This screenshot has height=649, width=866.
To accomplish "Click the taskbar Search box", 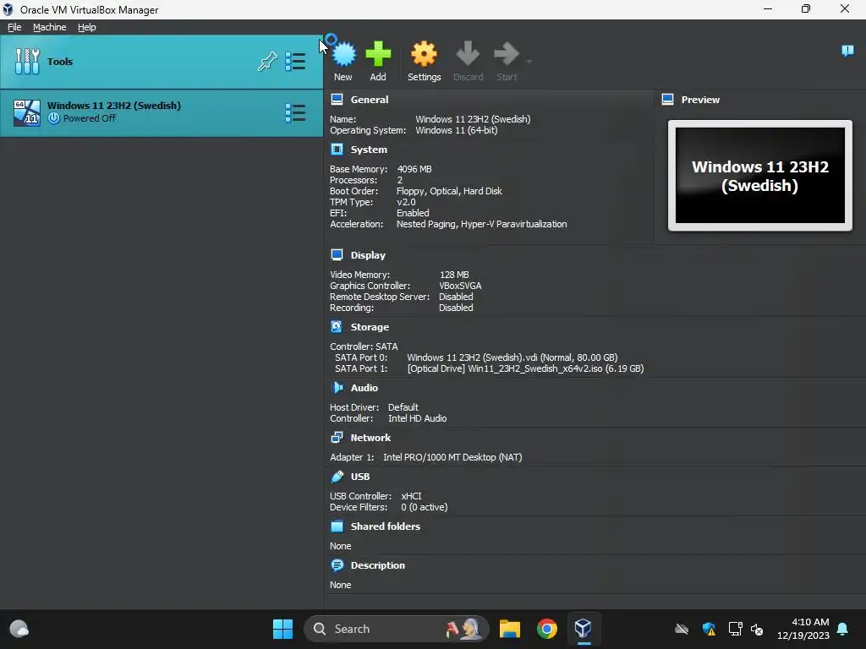I will click(396, 629).
